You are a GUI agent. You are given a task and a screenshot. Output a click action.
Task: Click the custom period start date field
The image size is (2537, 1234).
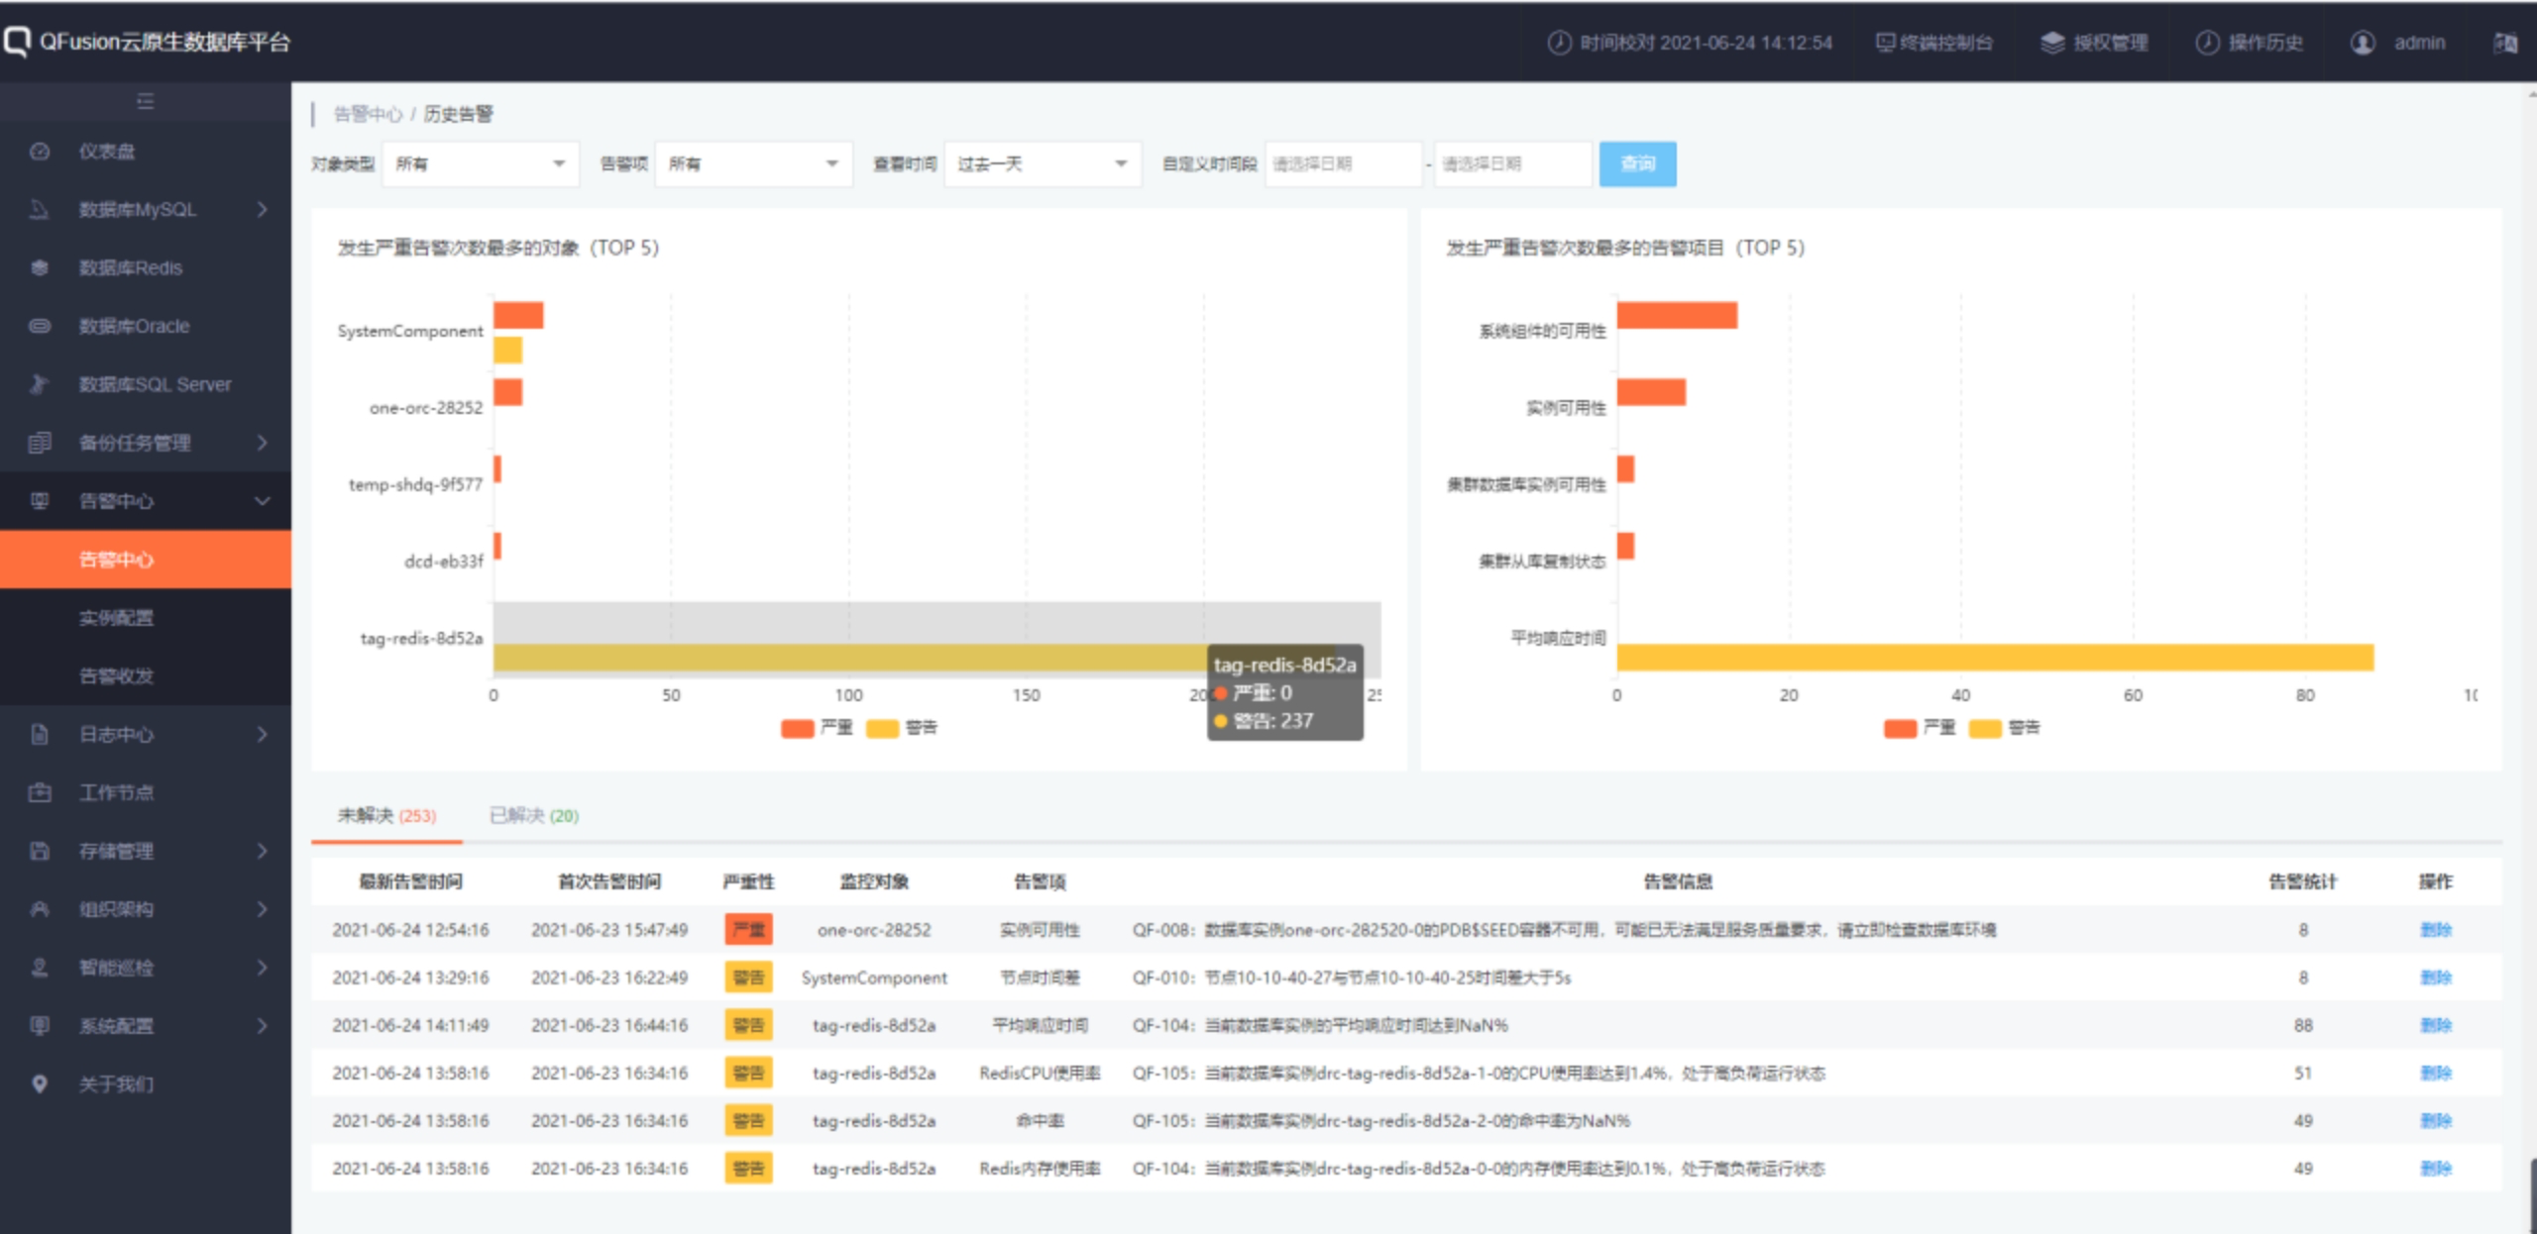pyautogui.click(x=1344, y=163)
